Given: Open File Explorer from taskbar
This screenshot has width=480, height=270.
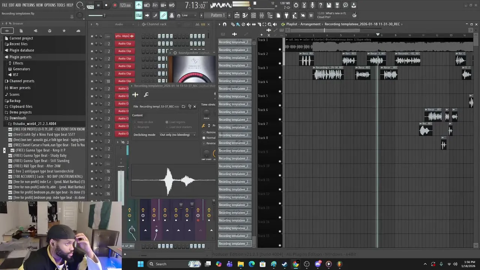Looking at the screenshot, I should tap(241, 264).
